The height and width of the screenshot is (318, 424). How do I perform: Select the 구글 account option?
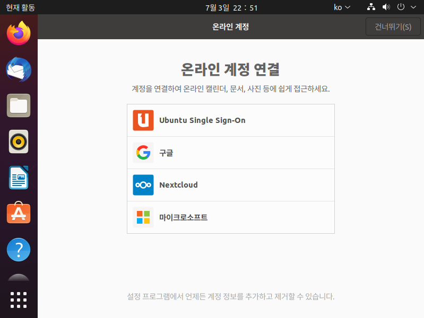point(231,153)
